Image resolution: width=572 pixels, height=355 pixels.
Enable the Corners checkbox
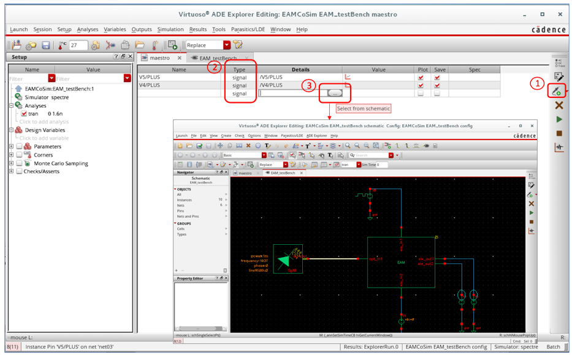point(19,155)
